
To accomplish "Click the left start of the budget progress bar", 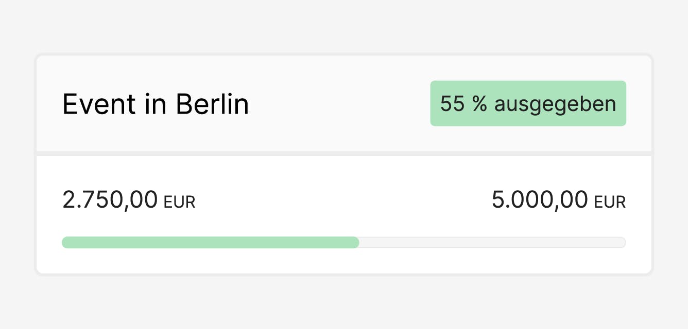I will pyautogui.click(x=65, y=243).
